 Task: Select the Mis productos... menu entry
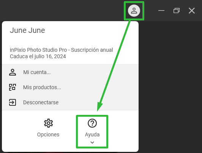[70, 87]
